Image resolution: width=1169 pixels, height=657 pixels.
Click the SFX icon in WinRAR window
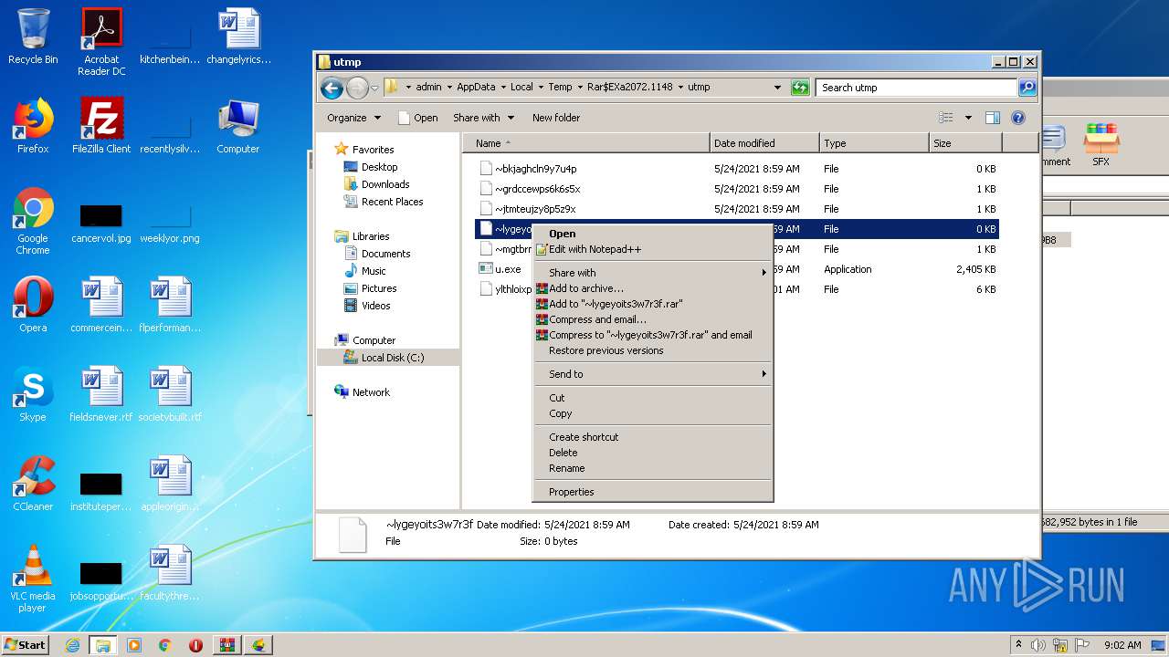click(1101, 145)
